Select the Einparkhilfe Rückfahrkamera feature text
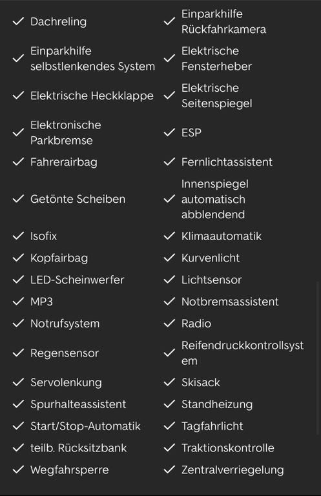 [x=223, y=21]
